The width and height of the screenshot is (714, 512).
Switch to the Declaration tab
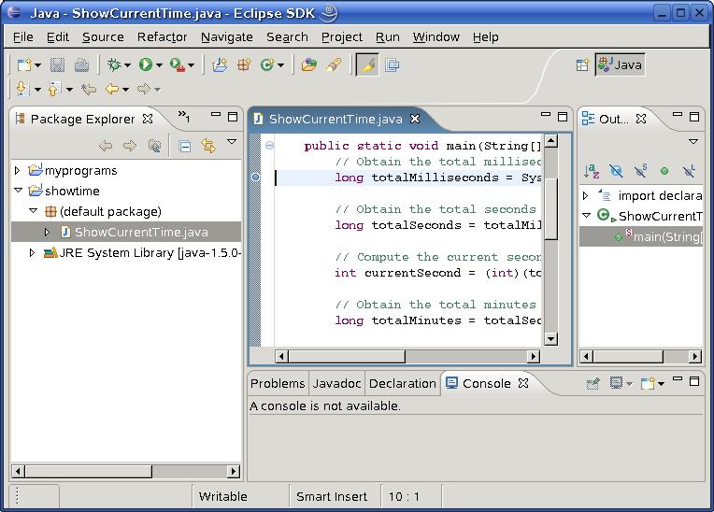coord(403,384)
